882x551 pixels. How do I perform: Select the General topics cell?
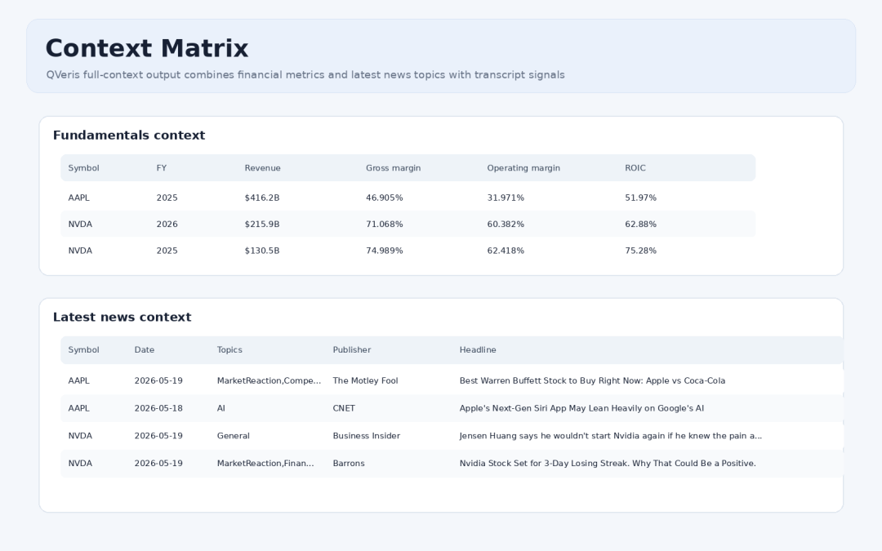(234, 436)
